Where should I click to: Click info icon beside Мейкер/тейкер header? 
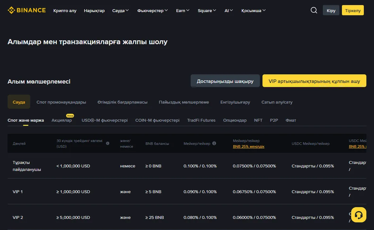tap(214, 143)
